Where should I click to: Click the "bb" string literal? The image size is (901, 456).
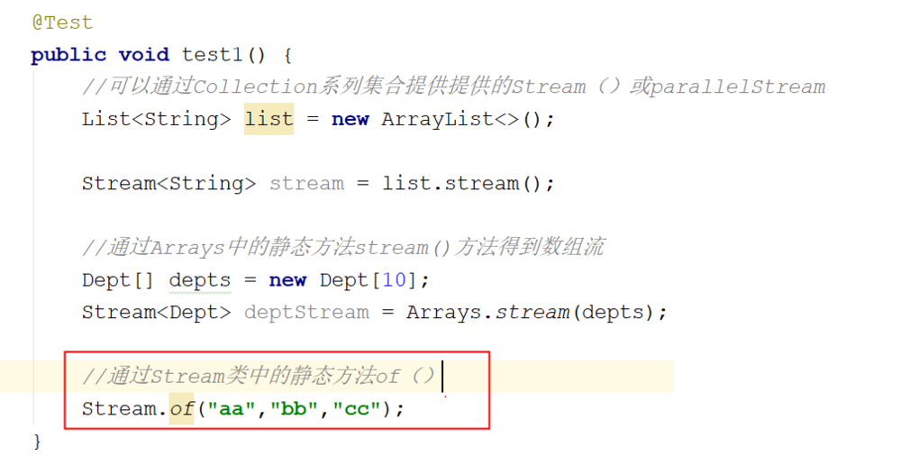pyautogui.click(x=295, y=409)
